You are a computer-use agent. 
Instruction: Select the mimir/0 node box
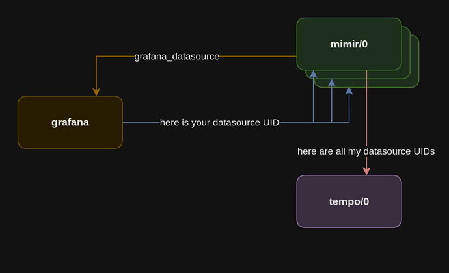point(349,44)
